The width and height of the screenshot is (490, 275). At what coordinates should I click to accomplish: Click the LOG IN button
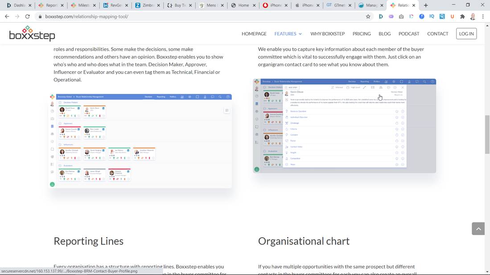tap(466, 34)
